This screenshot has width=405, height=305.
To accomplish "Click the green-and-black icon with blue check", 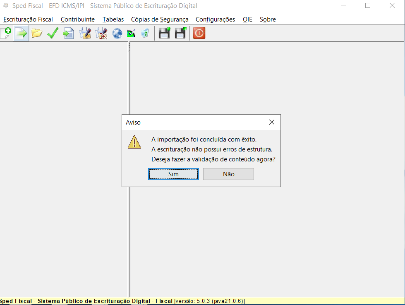I will (x=131, y=34).
